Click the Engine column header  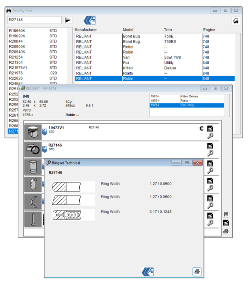click(209, 30)
